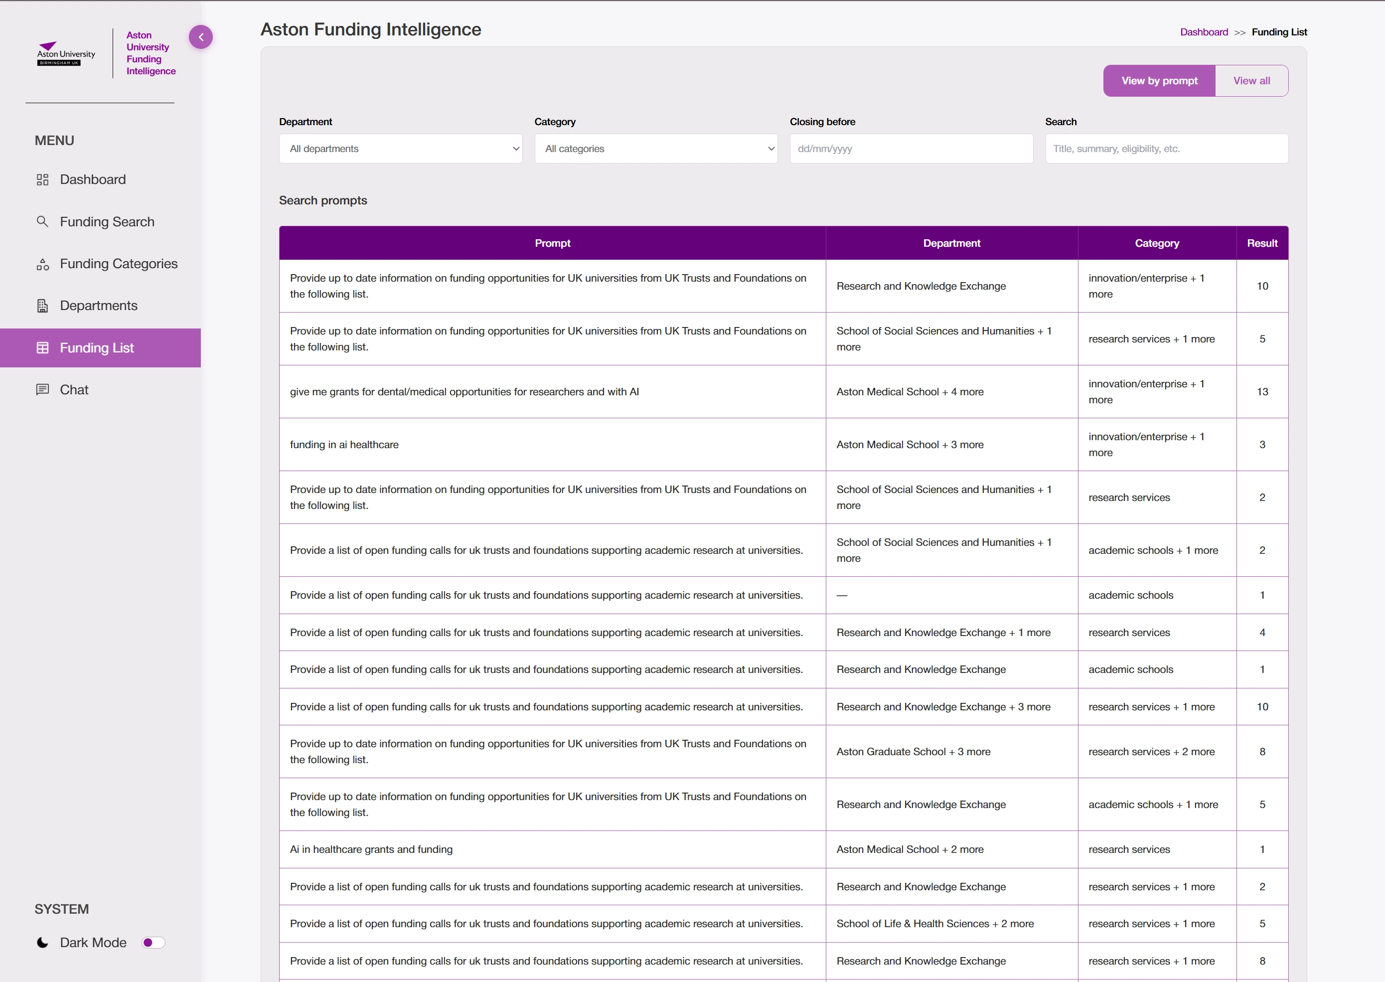Viewport: 1385px width, 982px height.
Task: Go to Departments menu item
Action: pos(99,306)
